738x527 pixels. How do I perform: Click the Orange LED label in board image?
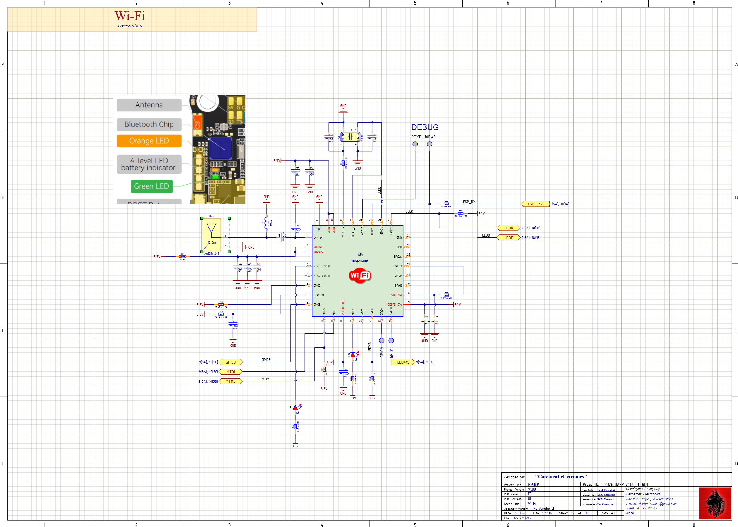point(149,141)
